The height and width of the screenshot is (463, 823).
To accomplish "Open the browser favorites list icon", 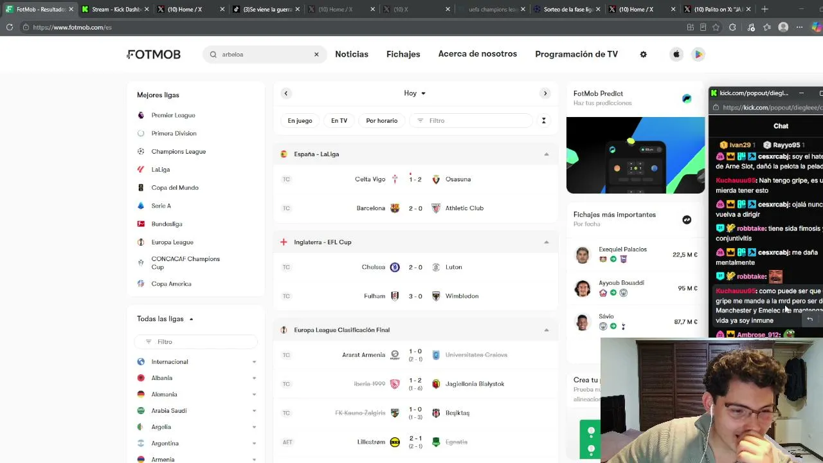I will (x=767, y=27).
